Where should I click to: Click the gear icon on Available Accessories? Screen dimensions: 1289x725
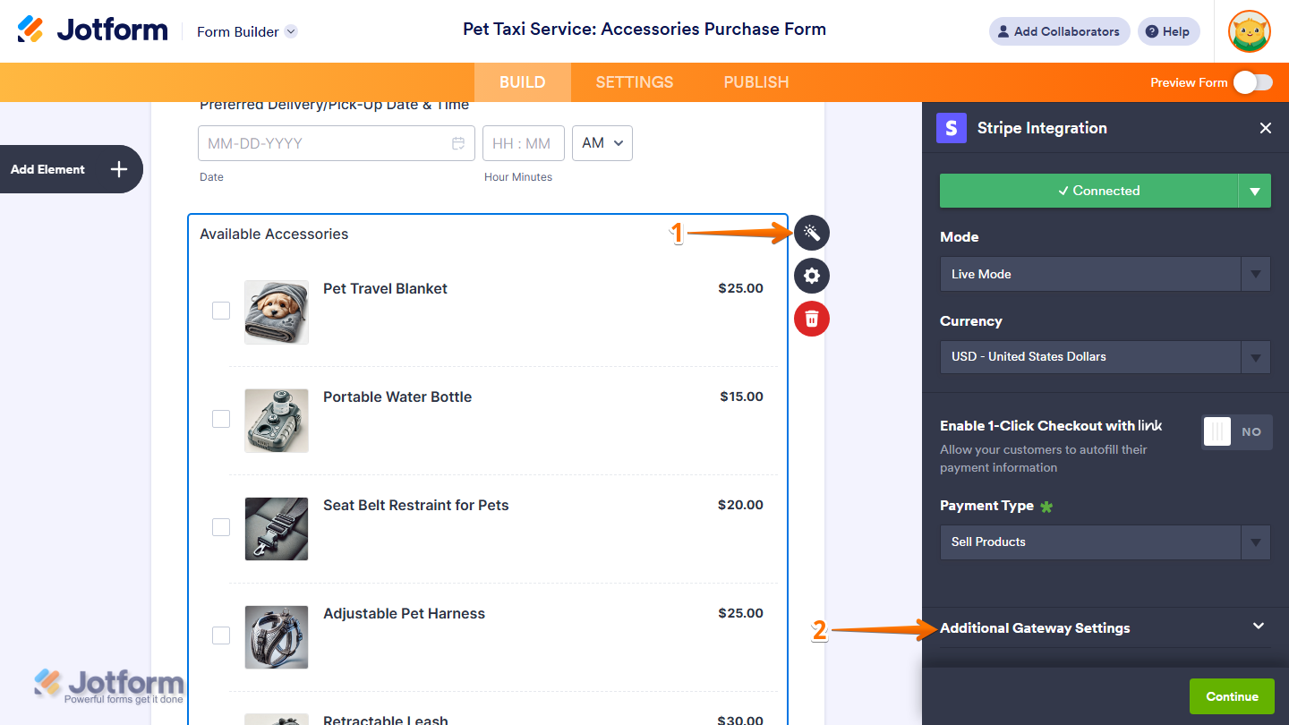click(x=811, y=276)
